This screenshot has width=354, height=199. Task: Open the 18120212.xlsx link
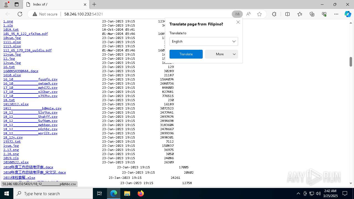[x=16, y=104]
